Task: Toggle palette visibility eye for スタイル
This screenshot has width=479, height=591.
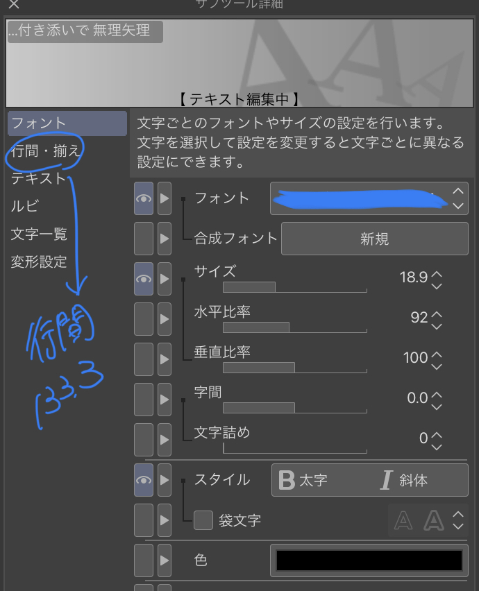Action: tap(144, 480)
